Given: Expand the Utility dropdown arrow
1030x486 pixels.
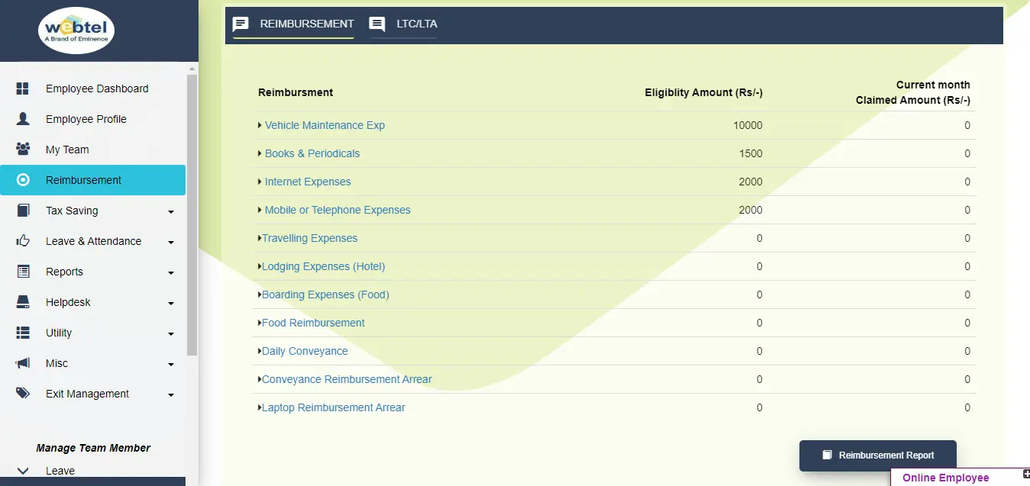Looking at the screenshot, I should tap(171, 333).
